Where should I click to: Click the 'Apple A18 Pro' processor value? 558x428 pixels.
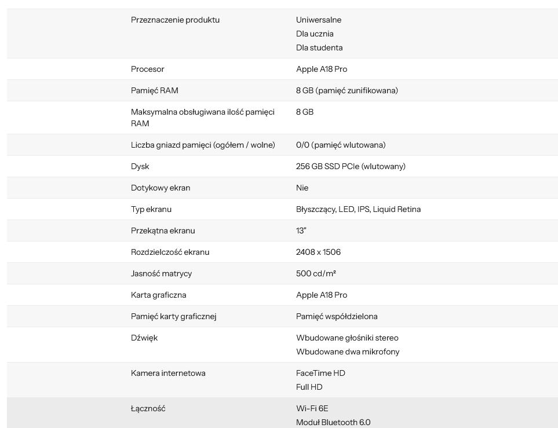pyautogui.click(x=322, y=69)
